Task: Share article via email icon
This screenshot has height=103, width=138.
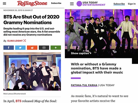Action: 44,48
